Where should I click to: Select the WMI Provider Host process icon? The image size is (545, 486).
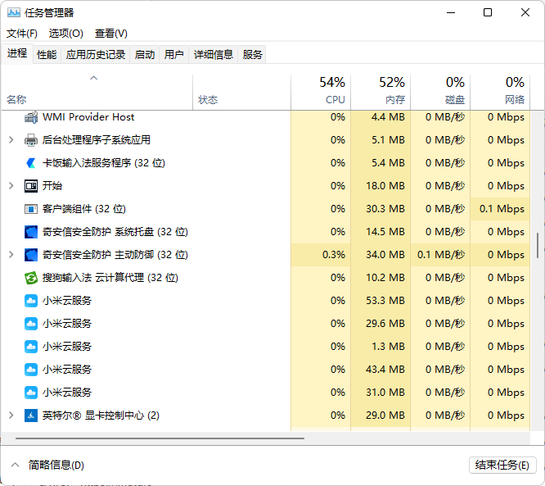pyautogui.click(x=31, y=117)
